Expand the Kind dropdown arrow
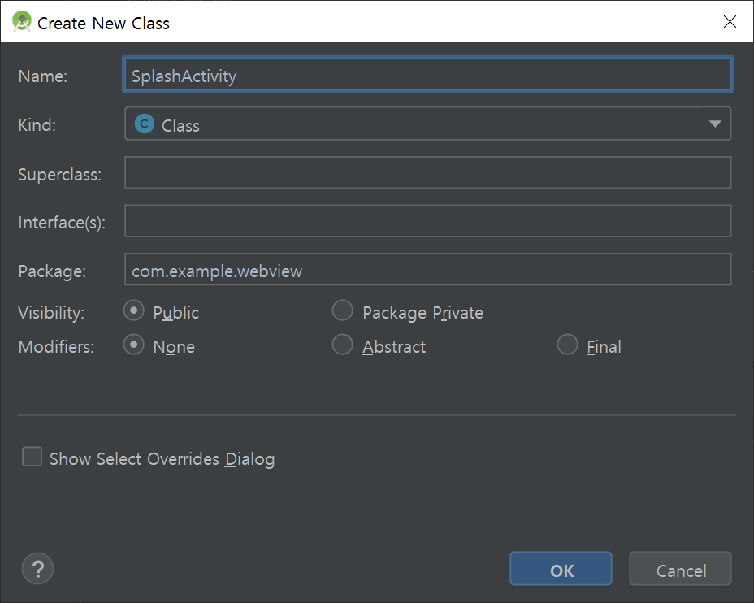The image size is (754, 603). 715,124
